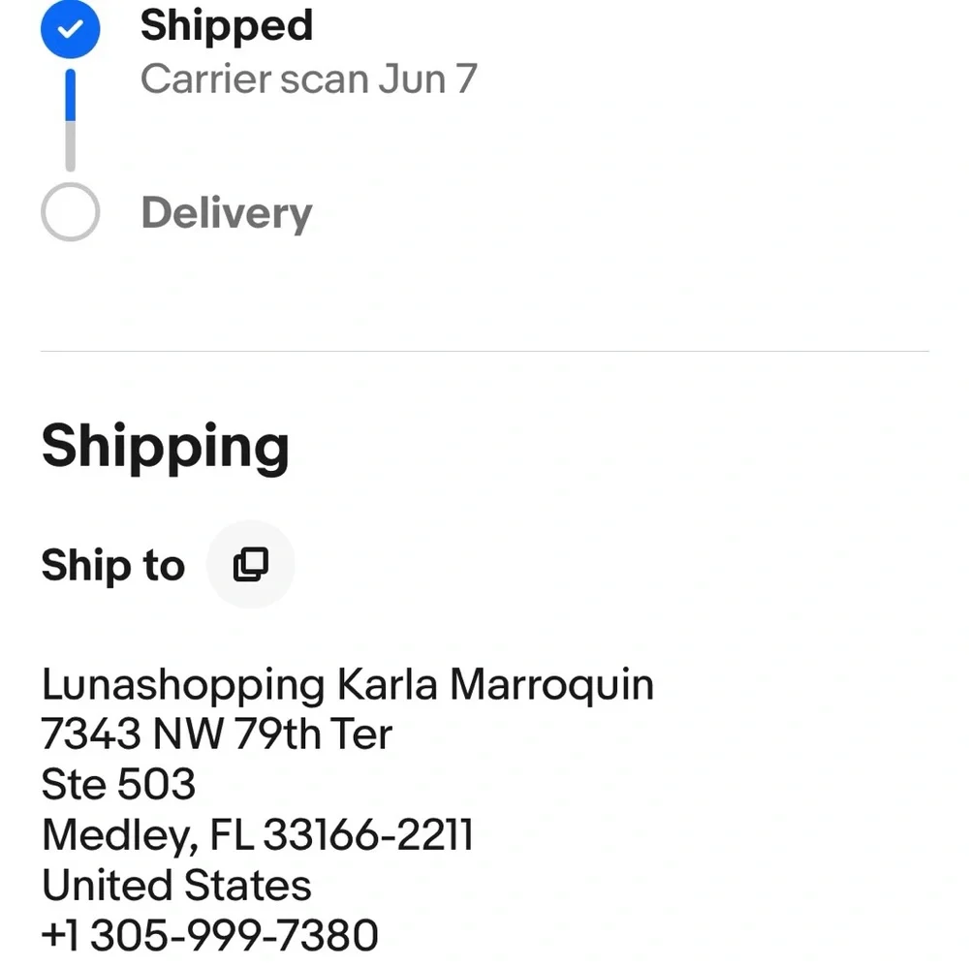969x969 pixels.
Task: Click the Ste 503 address line
Action: click(118, 784)
